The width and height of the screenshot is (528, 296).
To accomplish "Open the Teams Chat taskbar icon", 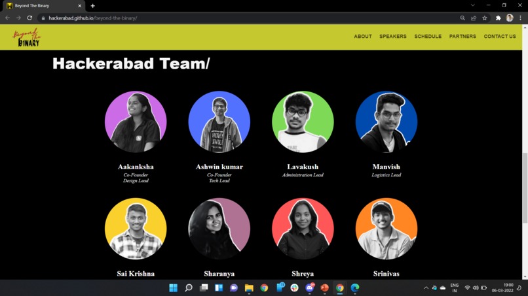I will (234, 288).
